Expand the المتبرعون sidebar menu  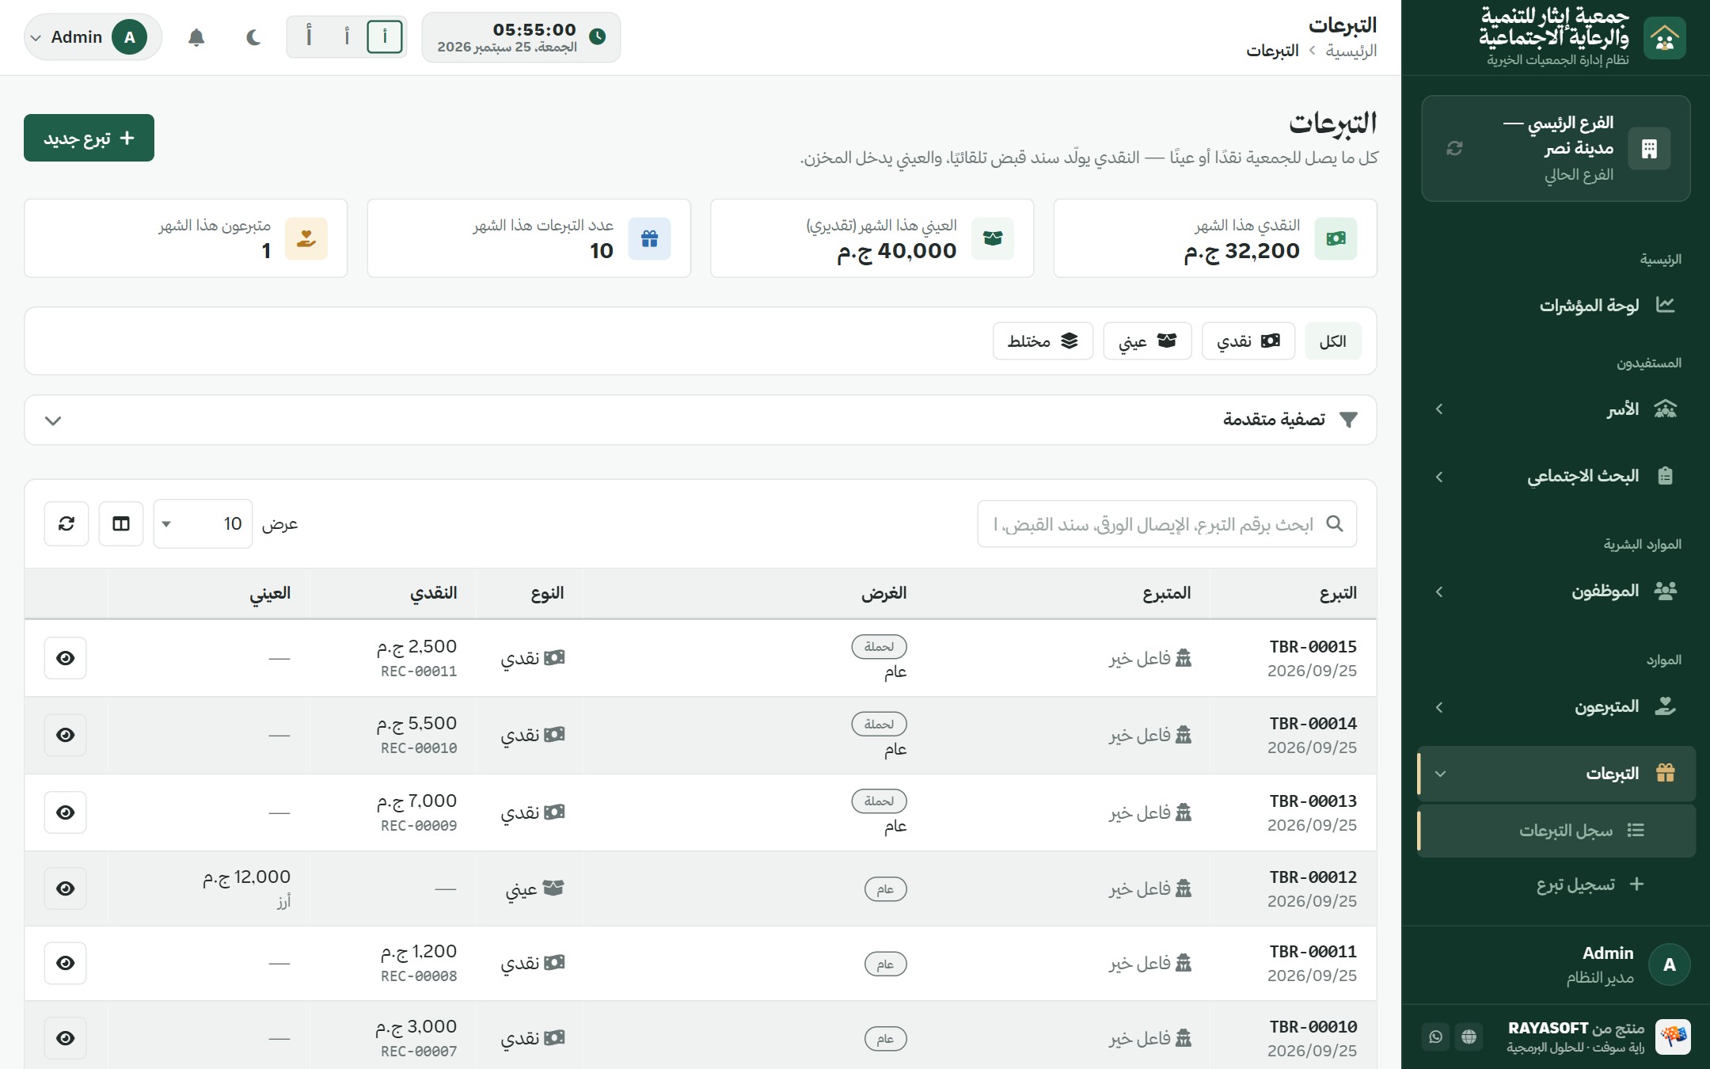click(1556, 706)
